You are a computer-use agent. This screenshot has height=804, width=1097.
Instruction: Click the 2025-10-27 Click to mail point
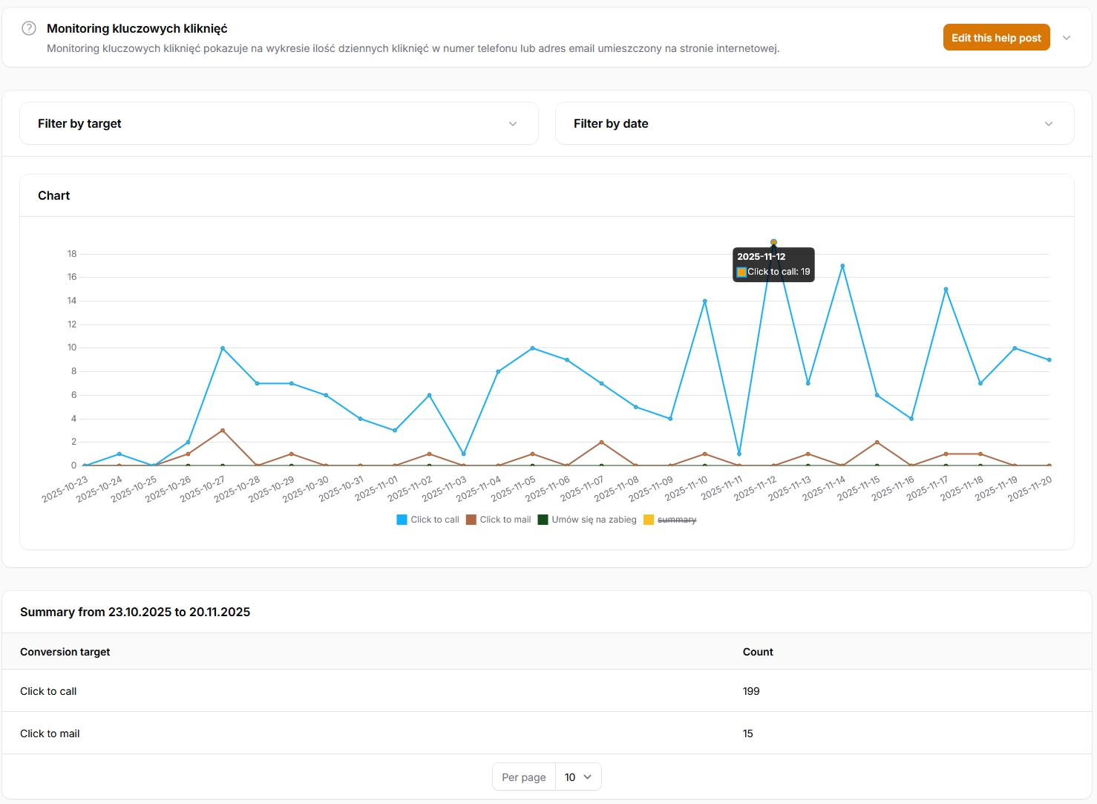(223, 431)
